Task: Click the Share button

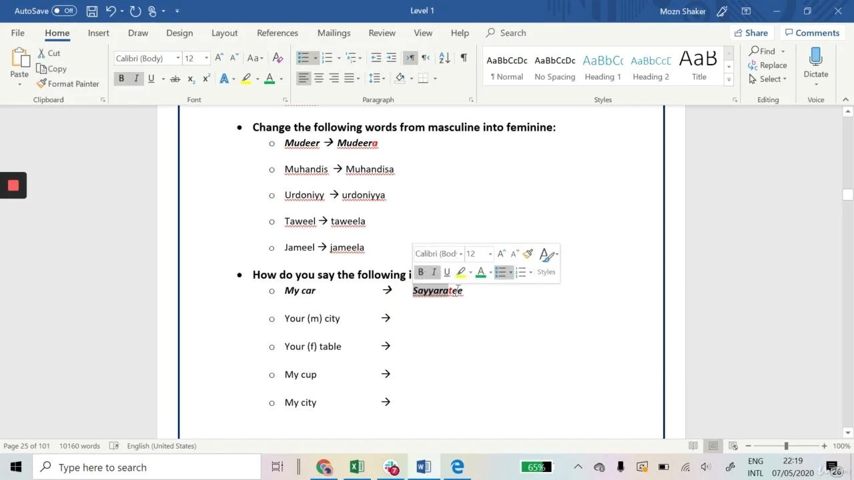Action: click(x=751, y=33)
